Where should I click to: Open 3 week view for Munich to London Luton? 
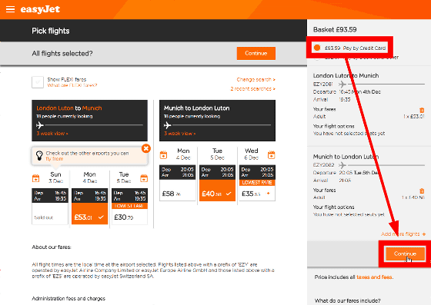(180, 134)
